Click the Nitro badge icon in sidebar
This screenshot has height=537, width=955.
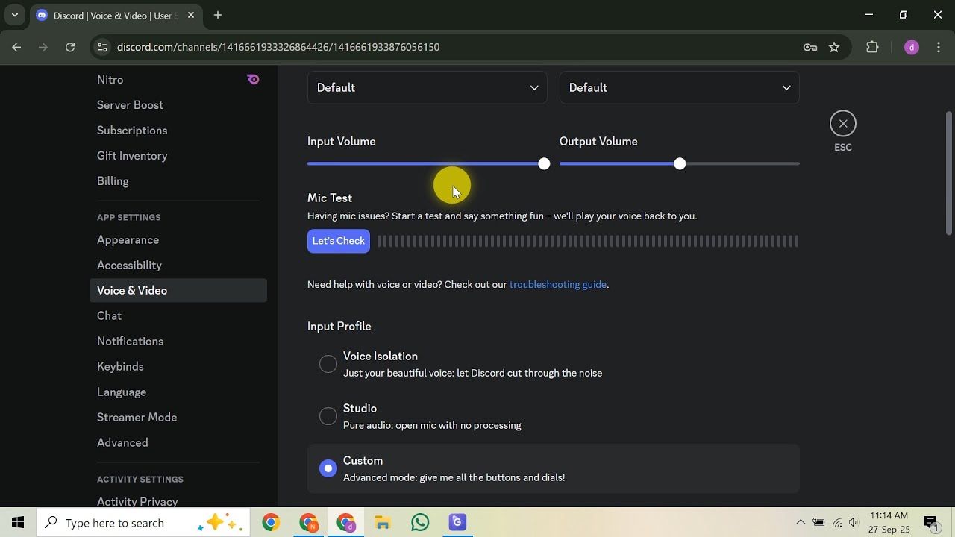(x=253, y=79)
